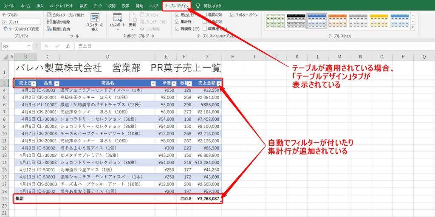Click ピボットテーブルで集計 icon button
Image resolution: width=435 pixels, height=217 pixels.
(65, 15)
